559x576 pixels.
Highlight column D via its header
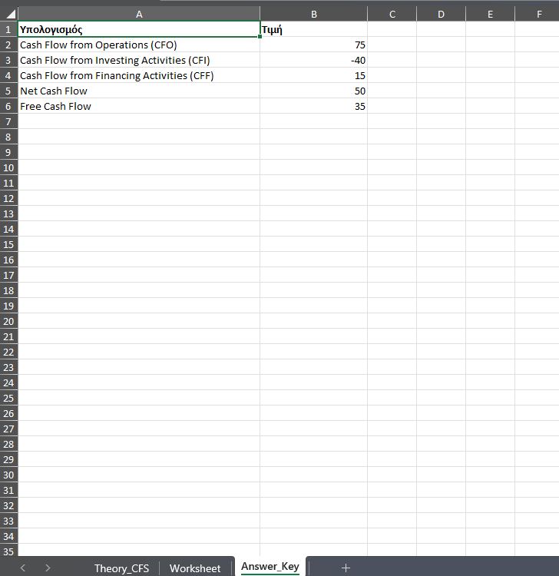coord(441,14)
